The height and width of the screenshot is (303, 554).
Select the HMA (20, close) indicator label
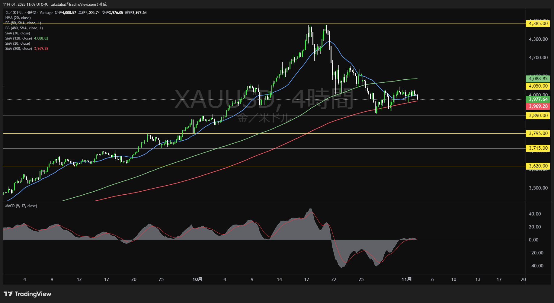click(18, 18)
